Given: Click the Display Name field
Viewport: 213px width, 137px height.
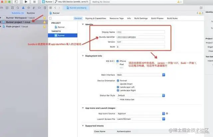Looking at the screenshot, I should [x=140, y=32].
